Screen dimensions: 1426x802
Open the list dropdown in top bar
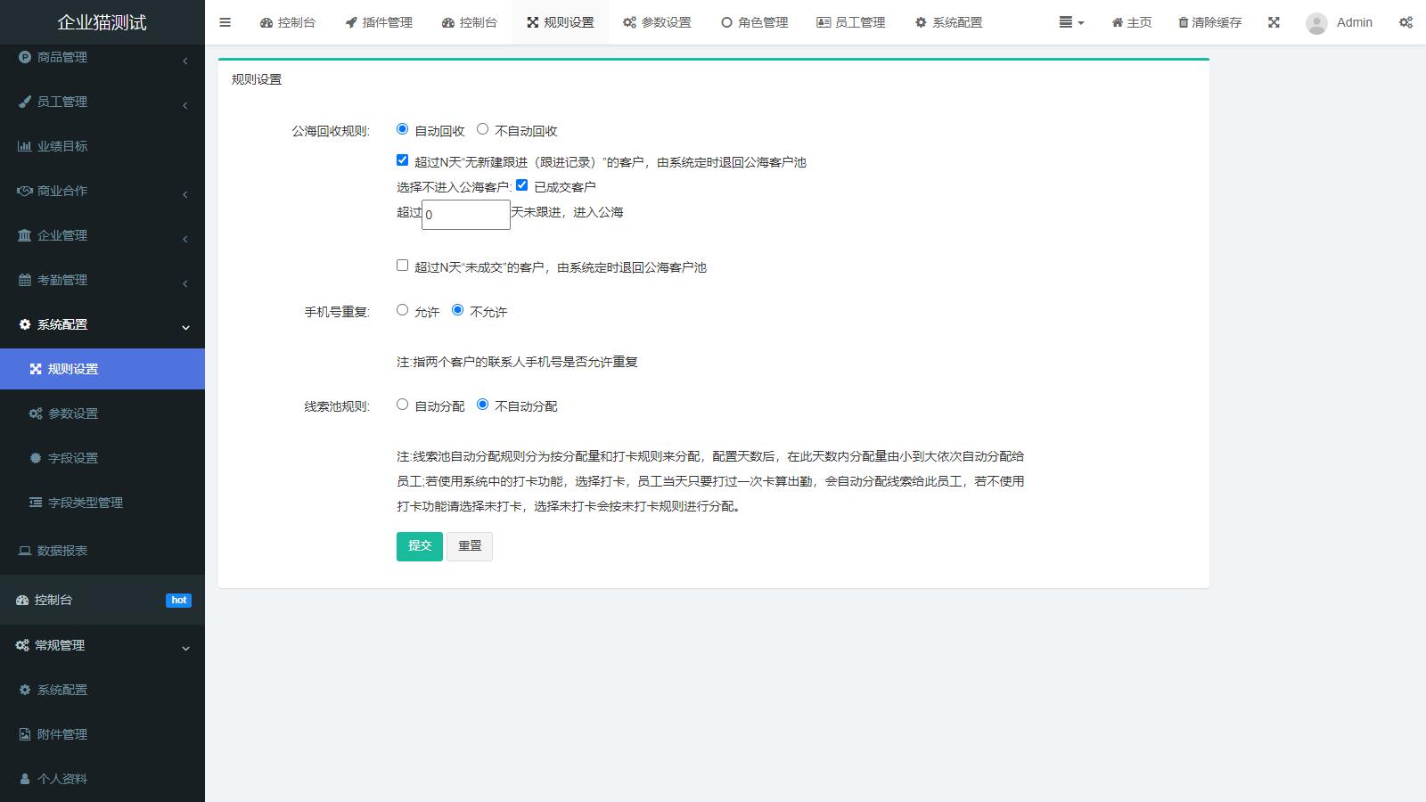[1070, 22]
